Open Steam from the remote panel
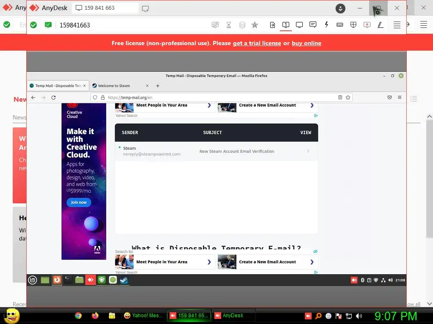The height and width of the screenshot is (324, 433). pos(124,280)
